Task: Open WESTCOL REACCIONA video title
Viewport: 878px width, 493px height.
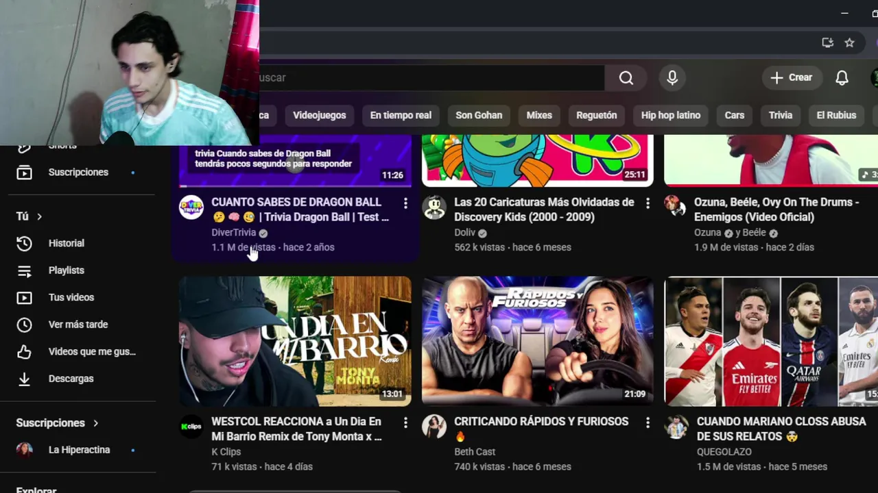Action: click(296, 429)
